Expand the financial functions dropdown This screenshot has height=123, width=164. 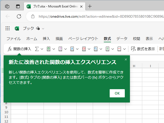click(54, 49)
